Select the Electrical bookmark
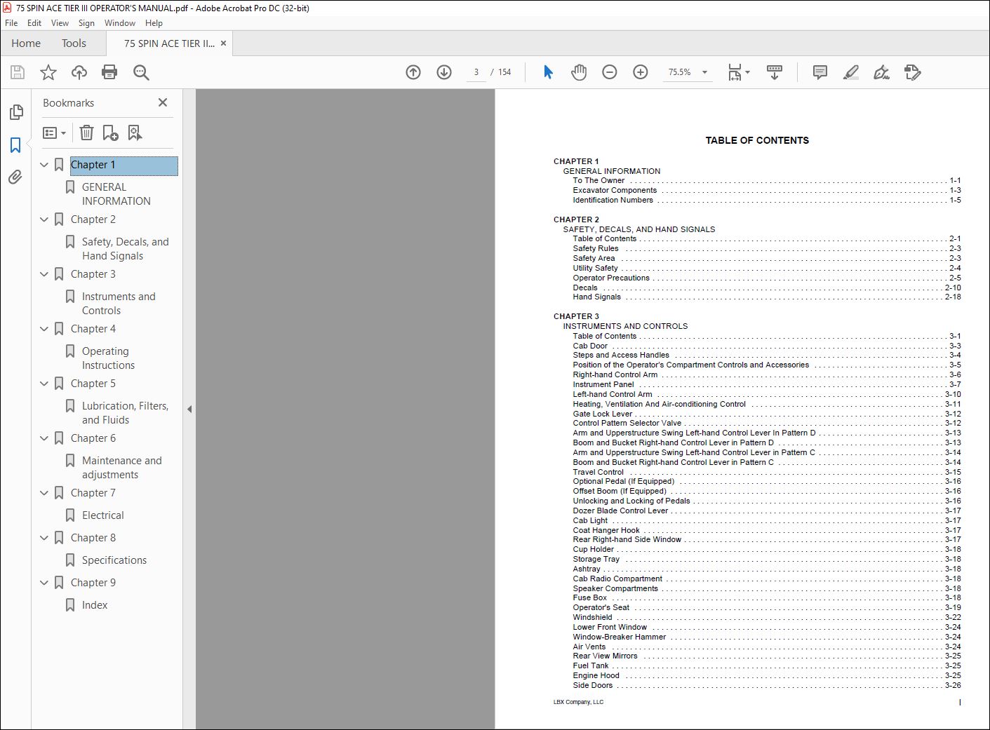The height and width of the screenshot is (730, 990). pyautogui.click(x=103, y=515)
